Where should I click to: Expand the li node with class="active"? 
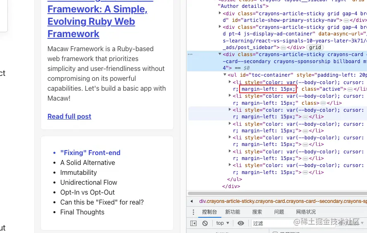pyautogui.click(x=230, y=82)
